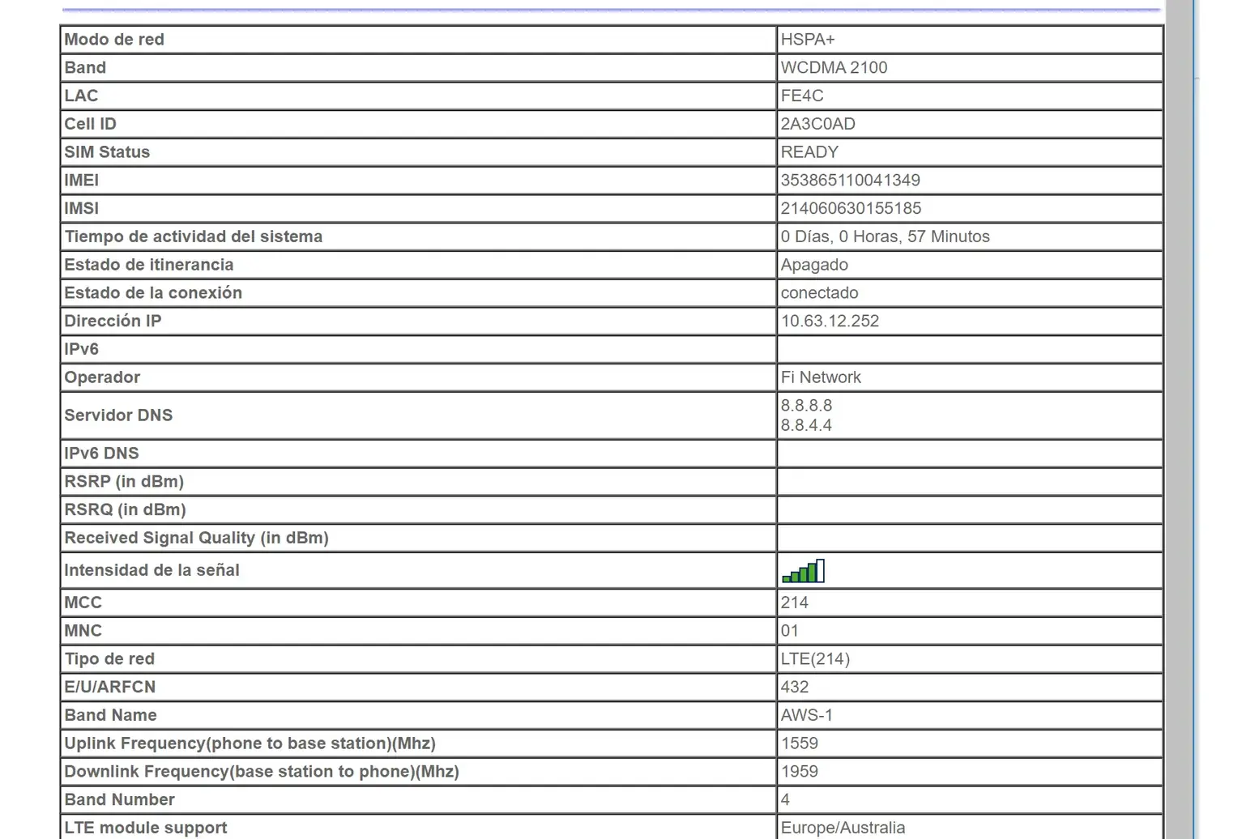Viewport: 1259px width, 839px height.
Task: Select the operator Fi Network
Action: coord(821,377)
